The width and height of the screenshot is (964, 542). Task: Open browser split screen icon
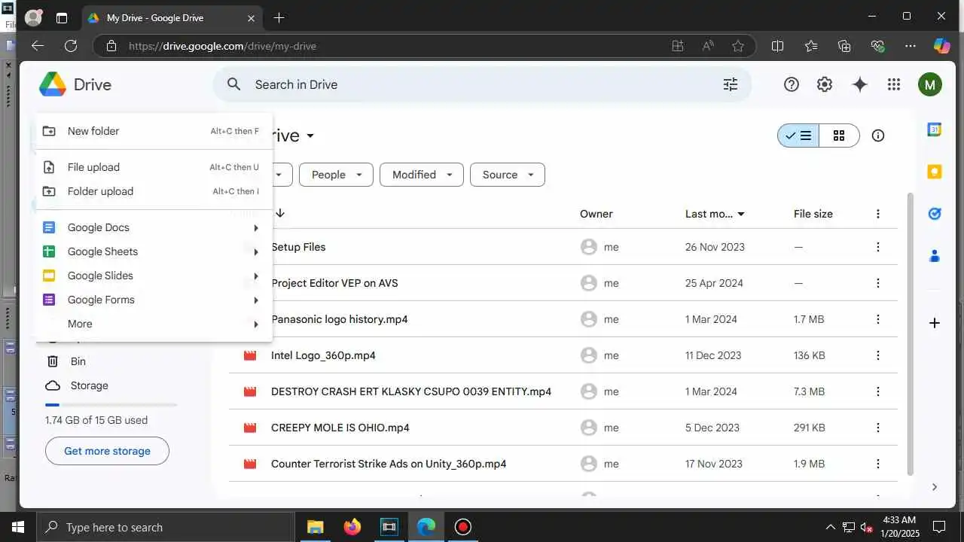pyautogui.click(x=778, y=46)
